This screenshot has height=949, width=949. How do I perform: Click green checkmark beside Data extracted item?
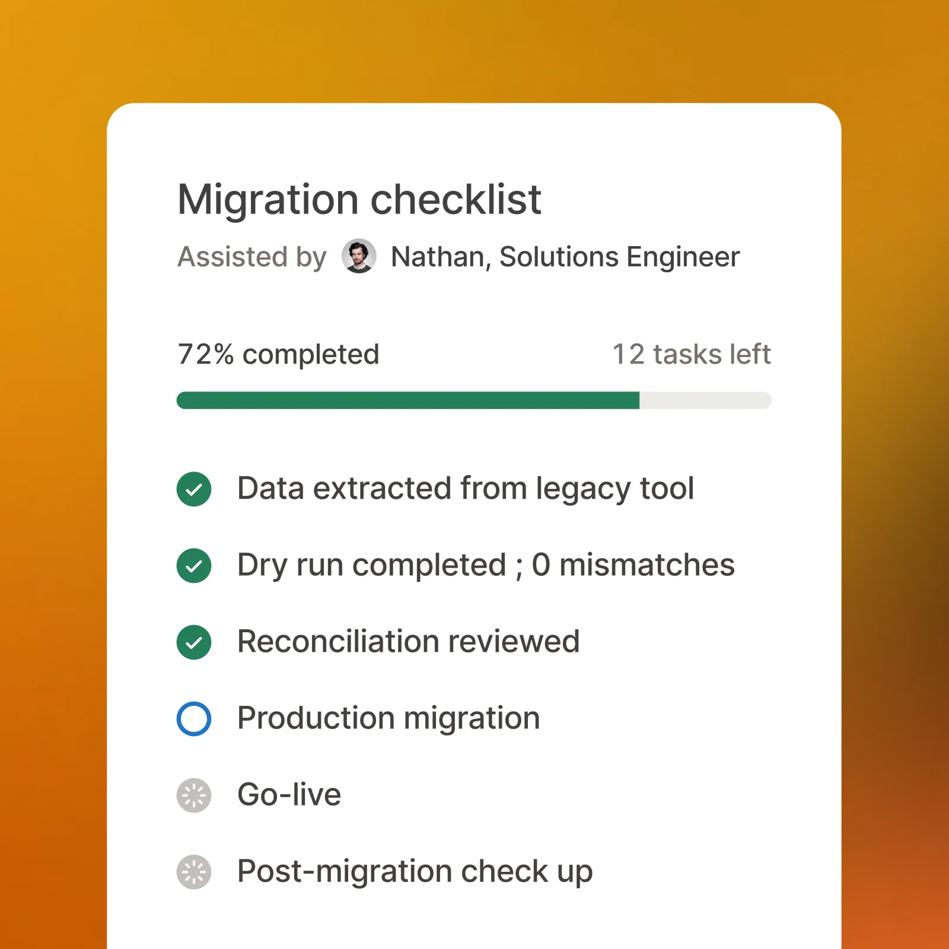pos(194,489)
